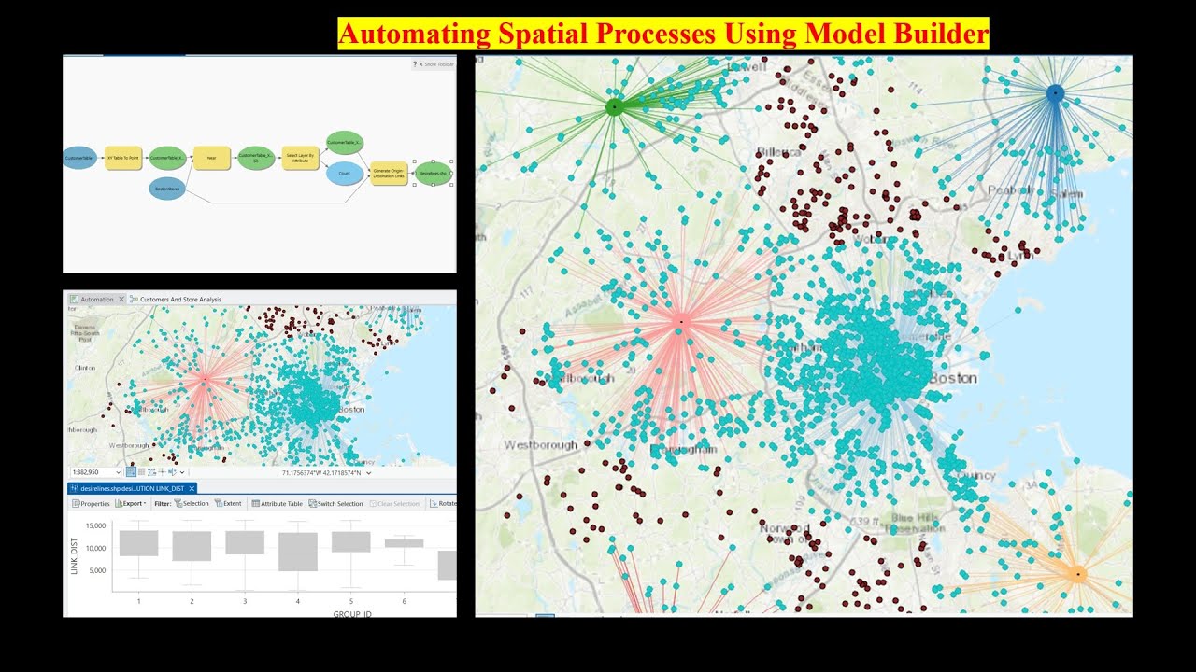Select the Near tool box
The width and height of the screenshot is (1196, 672).
[x=211, y=158]
